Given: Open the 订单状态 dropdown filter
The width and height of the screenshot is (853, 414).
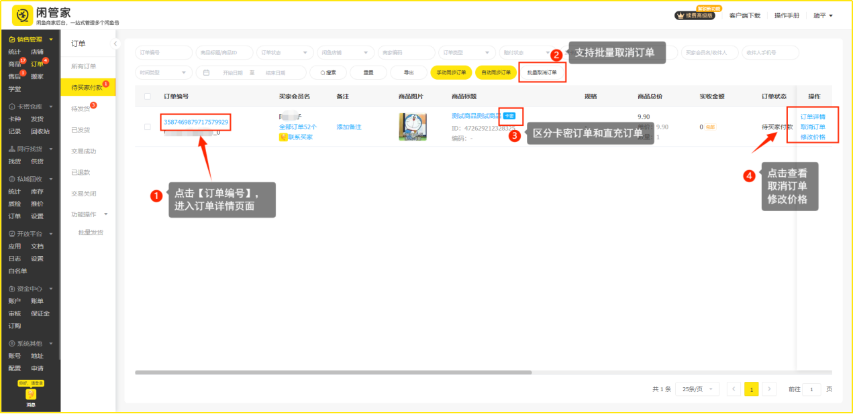Looking at the screenshot, I should click(285, 52).
